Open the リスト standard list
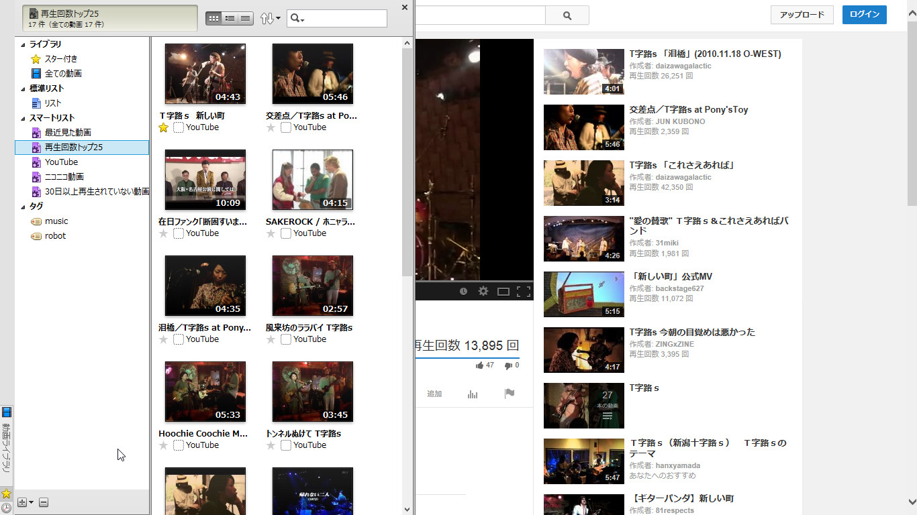Viewport: 917px width, 515px height. (x=46, y=103)
